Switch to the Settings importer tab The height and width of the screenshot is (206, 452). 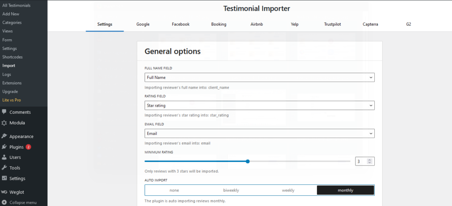coord(105,25)
